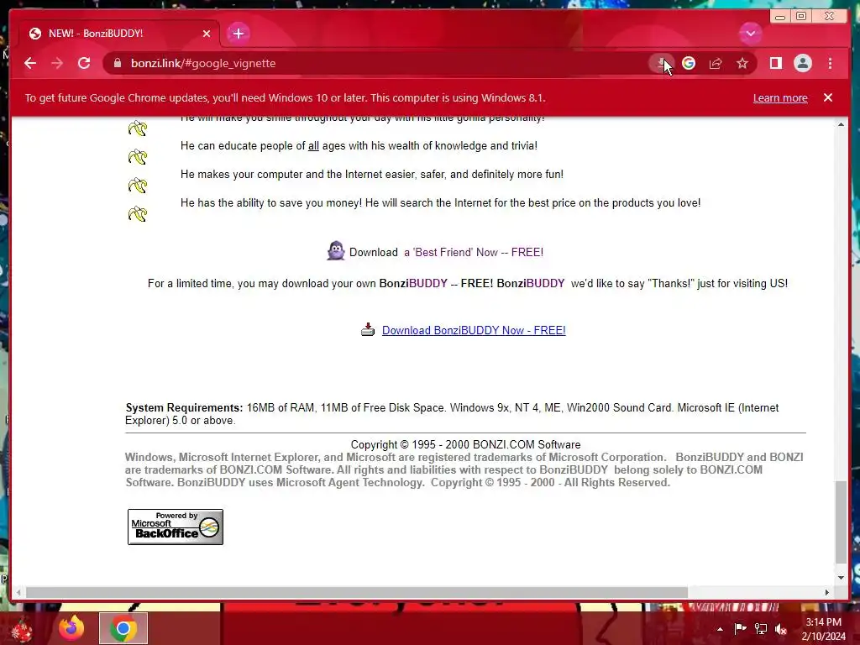Click the Powered by Microsoft BackOffice badge
This screenshot has height=645, width=860.
point(175,527)
